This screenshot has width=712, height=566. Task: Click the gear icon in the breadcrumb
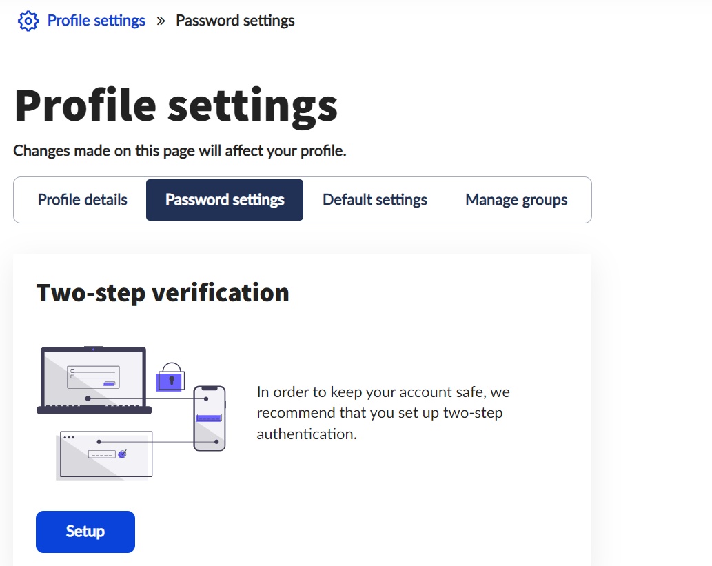click(28, 21)
